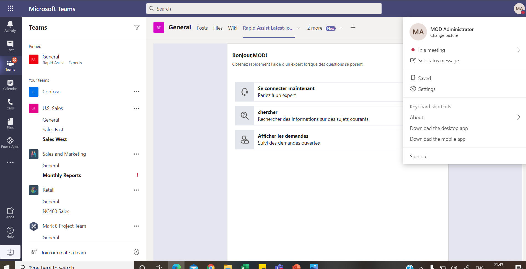Open Power Apps in the left rail
Viewport: 526px width, 269px height.
(10, 143)
